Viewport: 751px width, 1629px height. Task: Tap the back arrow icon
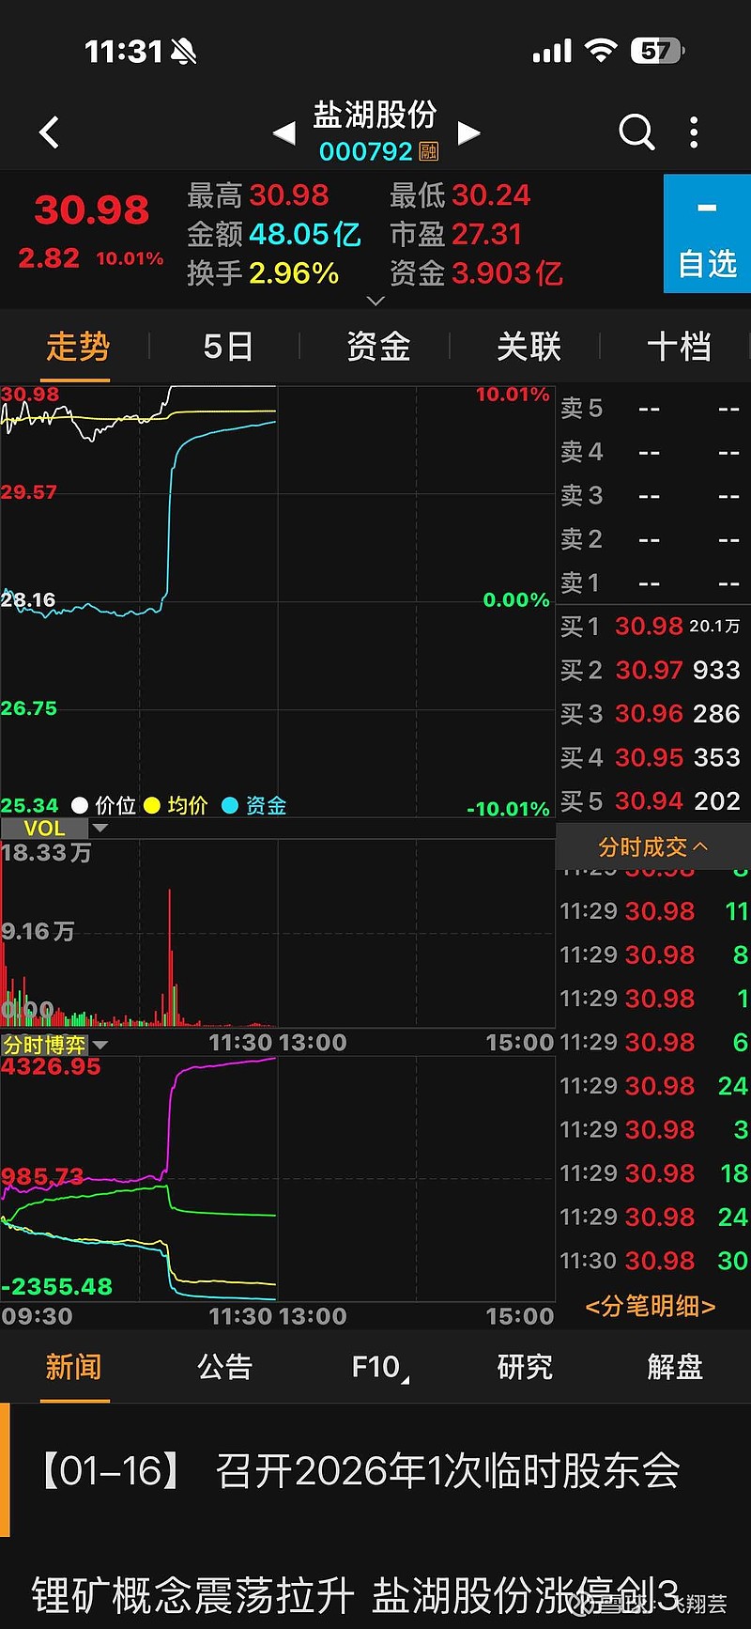pyautogui.click(x=50, y=132)
